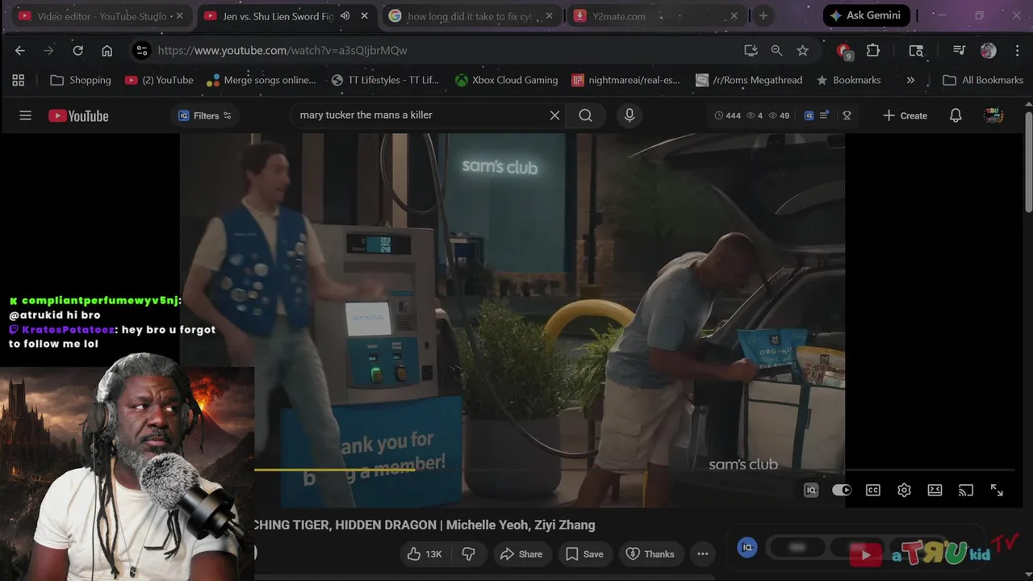Open starred Bookmarks shortcut
Screen dimensions: 1033x581
tap(848, 80)
